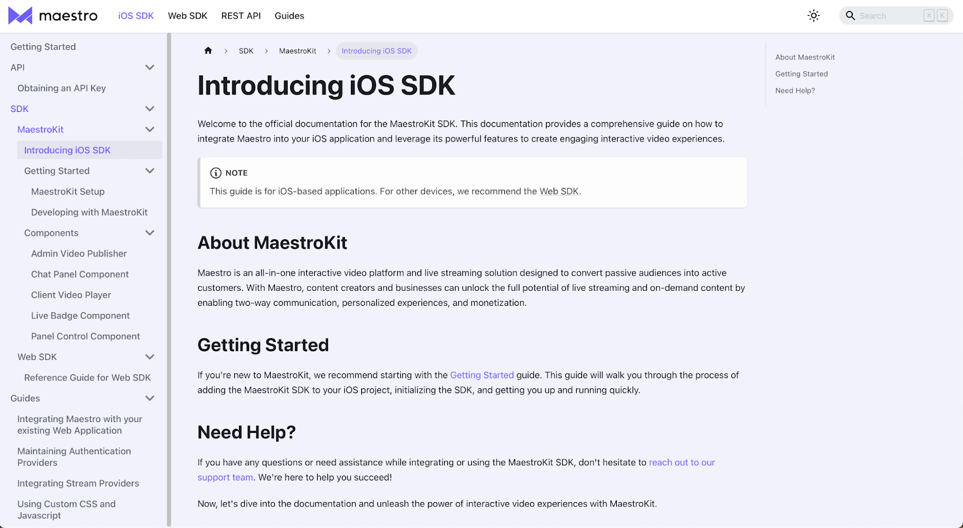Jump to About MaestroKit in page outline
963x528 pixels.
coord(805,57)
